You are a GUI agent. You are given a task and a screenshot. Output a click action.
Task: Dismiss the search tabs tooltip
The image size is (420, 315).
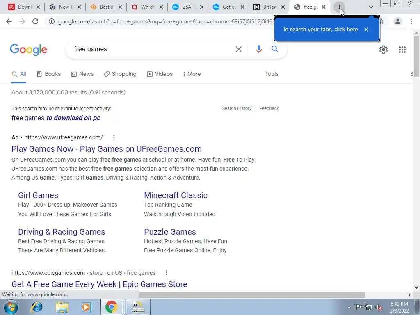(x=366, y=30)
